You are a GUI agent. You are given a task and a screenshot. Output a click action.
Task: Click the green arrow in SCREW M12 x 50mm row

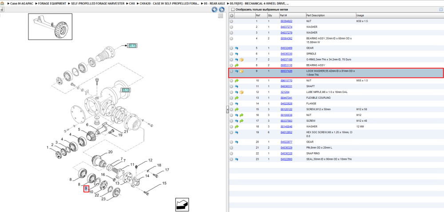(237, 109)
